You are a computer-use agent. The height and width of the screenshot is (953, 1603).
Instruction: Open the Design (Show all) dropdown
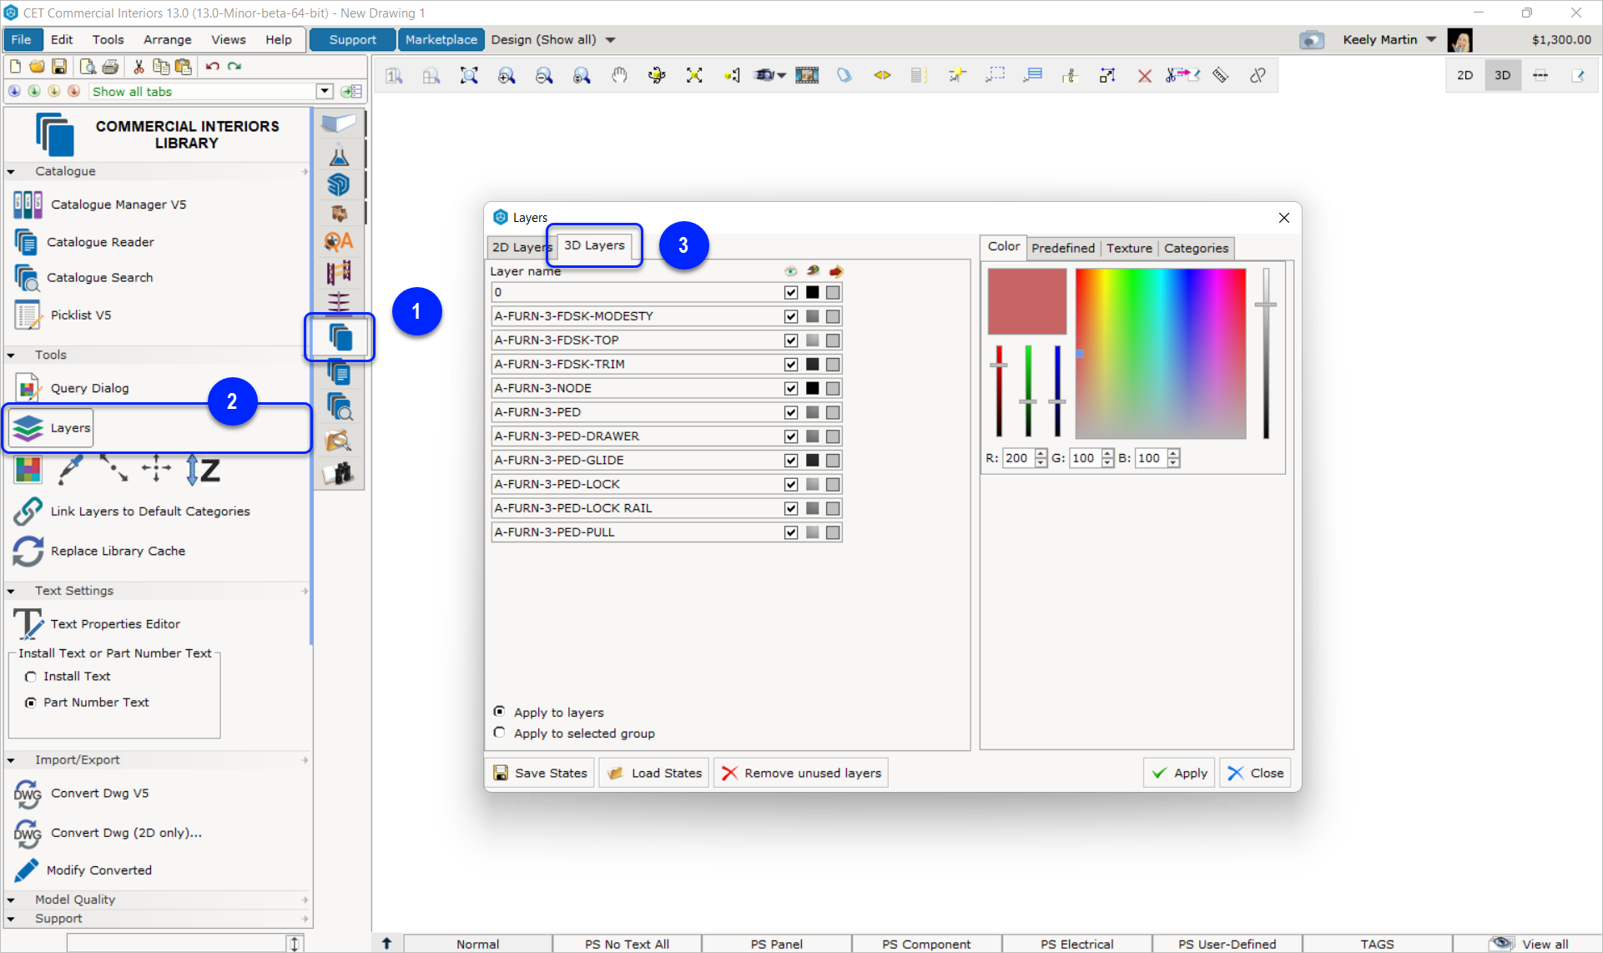[x=612, y=39]
